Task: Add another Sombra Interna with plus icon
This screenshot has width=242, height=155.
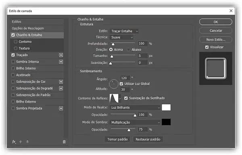Action: (x=61, y=62)
